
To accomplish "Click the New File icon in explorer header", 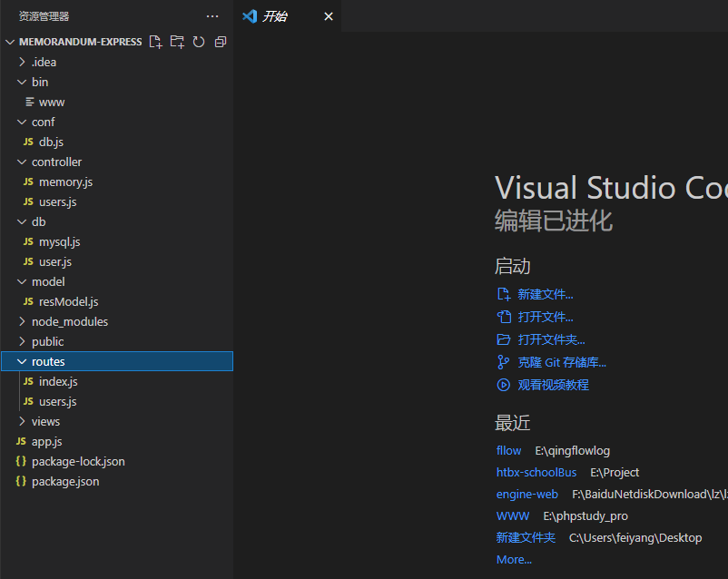I will 156,42.
